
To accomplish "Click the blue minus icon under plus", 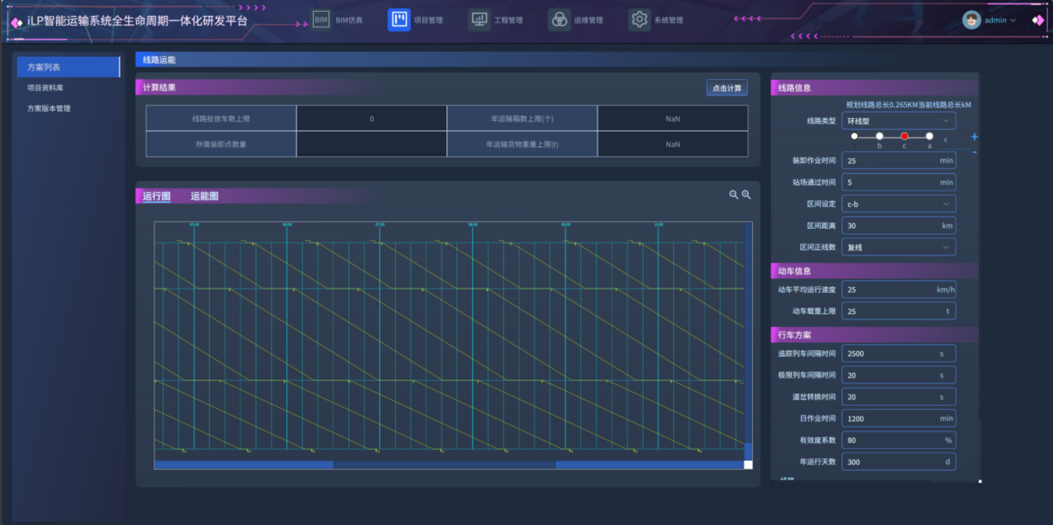I will pos(974,152).
